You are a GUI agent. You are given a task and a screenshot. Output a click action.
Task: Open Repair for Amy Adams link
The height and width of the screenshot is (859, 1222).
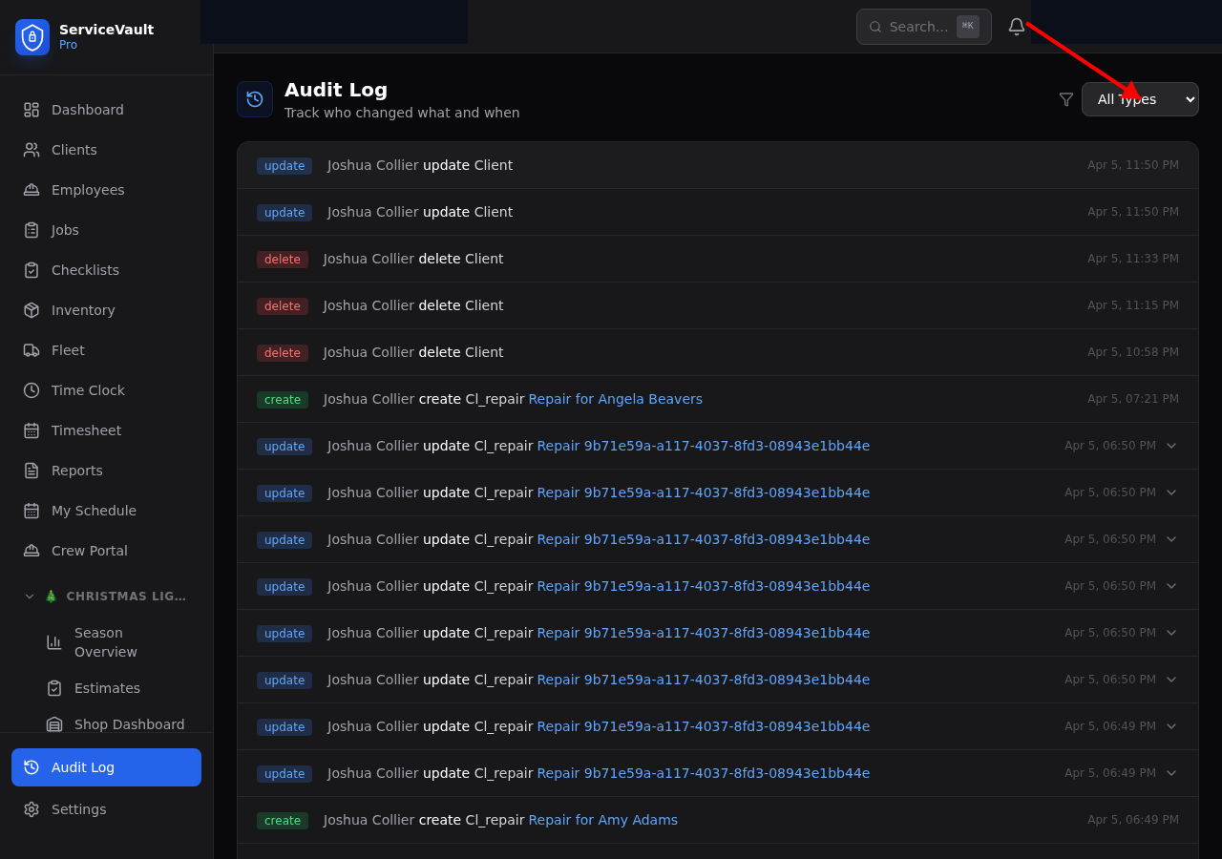pos(602,820)
